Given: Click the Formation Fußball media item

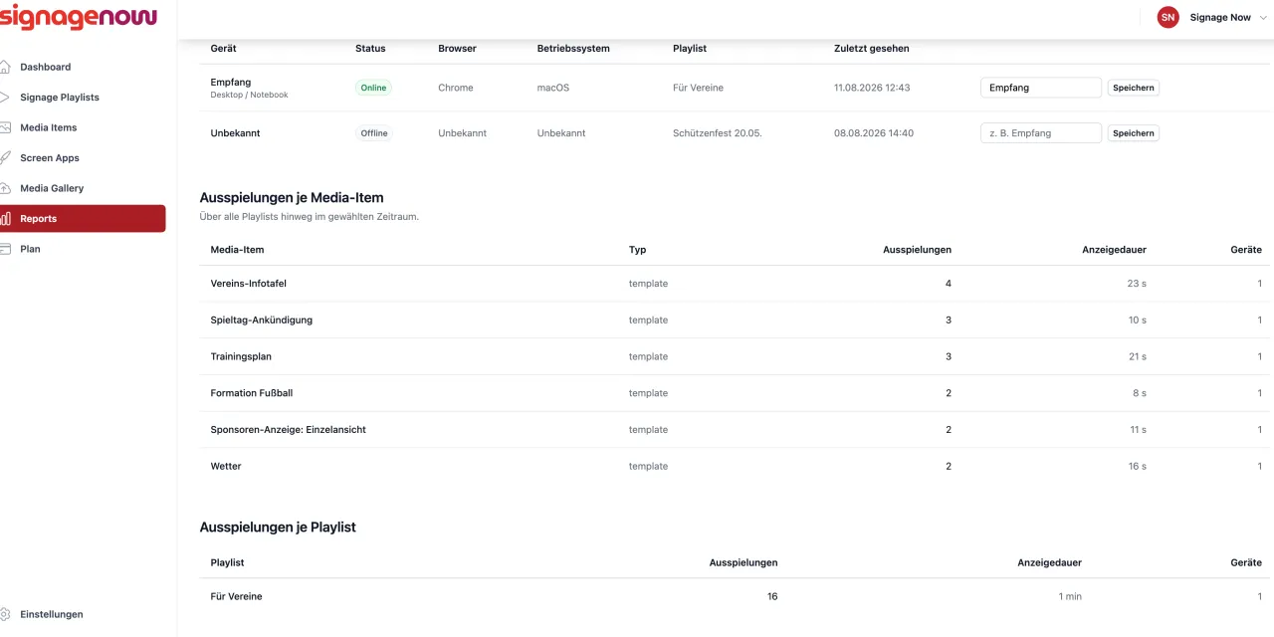Looking at the screenshot, I should tap(252, 393).
